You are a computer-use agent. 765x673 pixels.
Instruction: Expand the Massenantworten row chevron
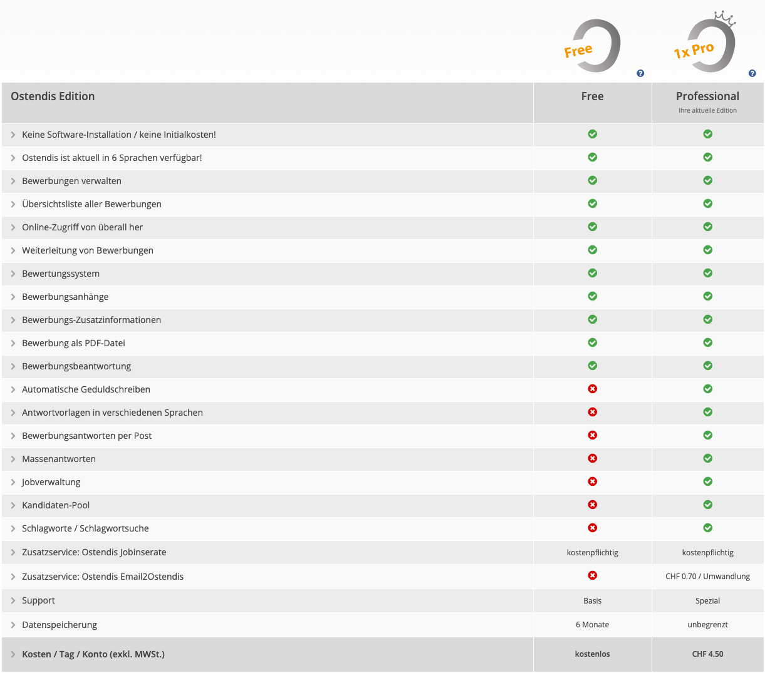(13, 459)
